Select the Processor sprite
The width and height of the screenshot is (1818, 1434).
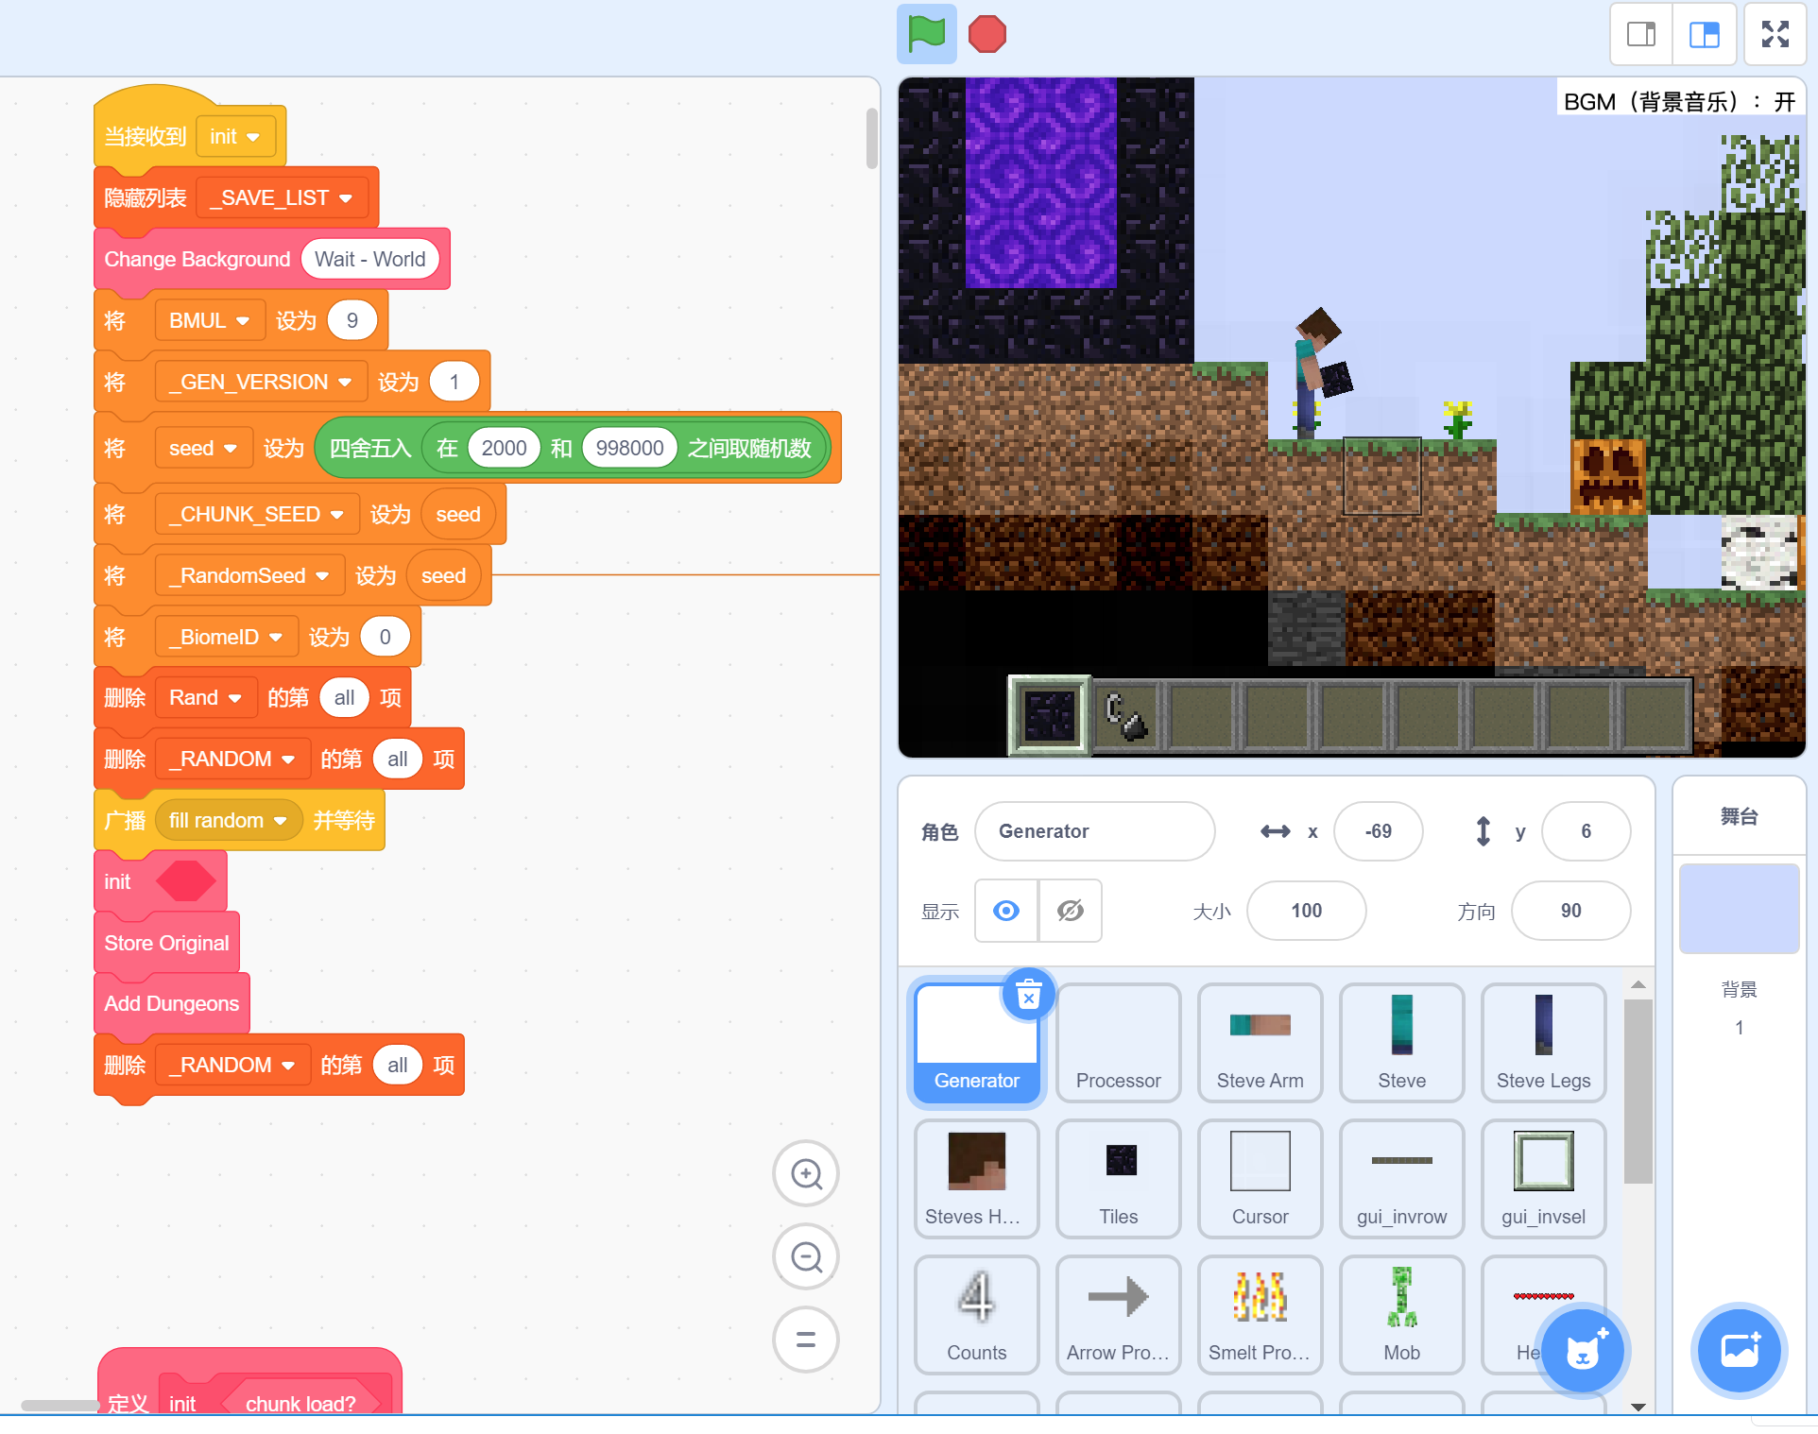(1118, 1042)
